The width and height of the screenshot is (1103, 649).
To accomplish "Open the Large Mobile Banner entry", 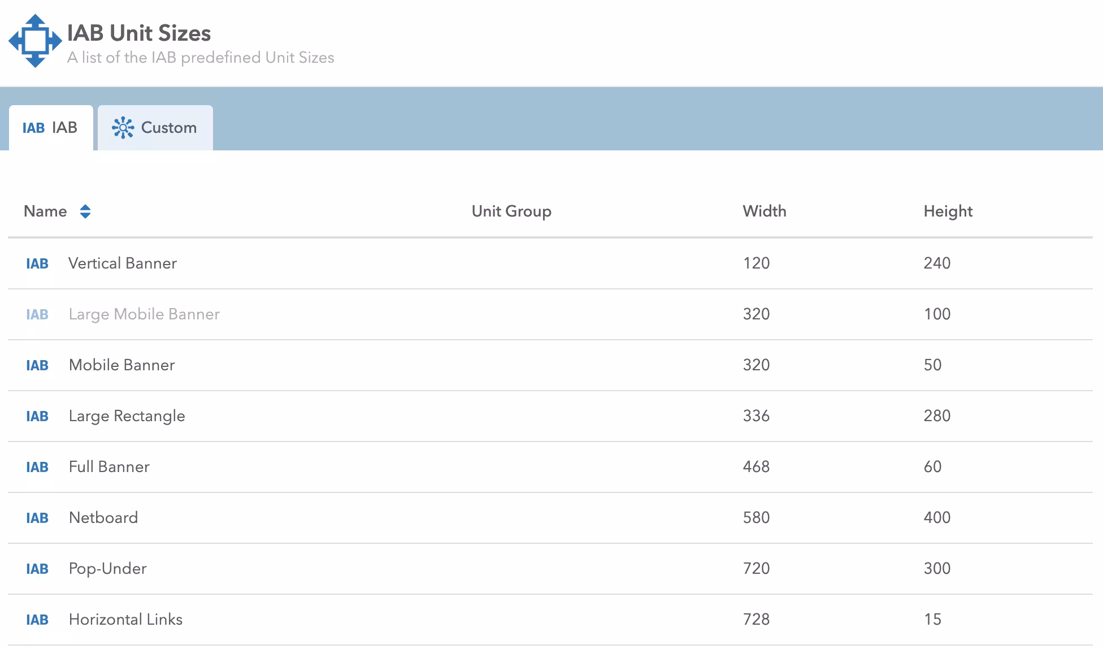I will [144, 314].
